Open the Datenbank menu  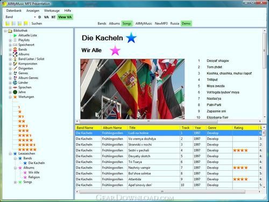[x=14, y=11]
